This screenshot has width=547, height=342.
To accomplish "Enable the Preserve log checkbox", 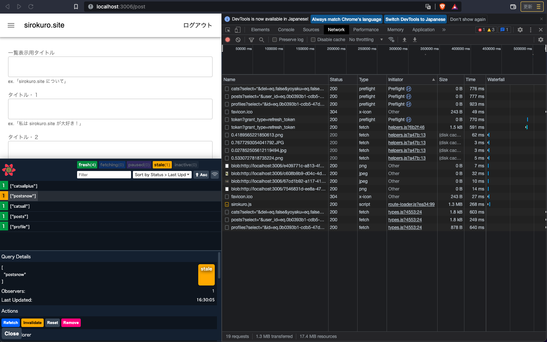I will 275,40.
